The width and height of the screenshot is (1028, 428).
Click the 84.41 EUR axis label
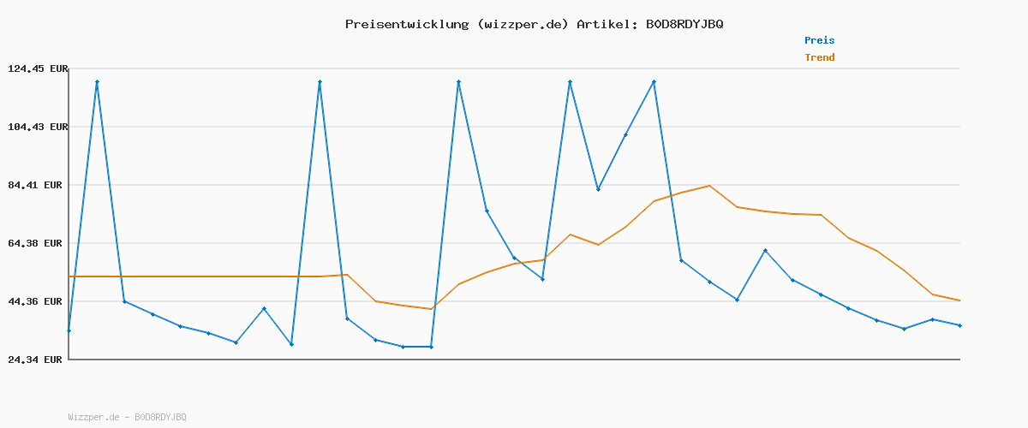[37, 185]
